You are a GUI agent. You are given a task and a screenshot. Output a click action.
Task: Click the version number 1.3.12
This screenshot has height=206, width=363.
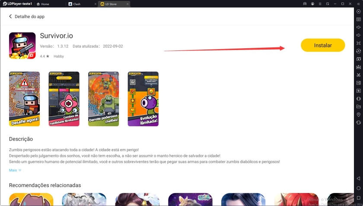point(63,46)
